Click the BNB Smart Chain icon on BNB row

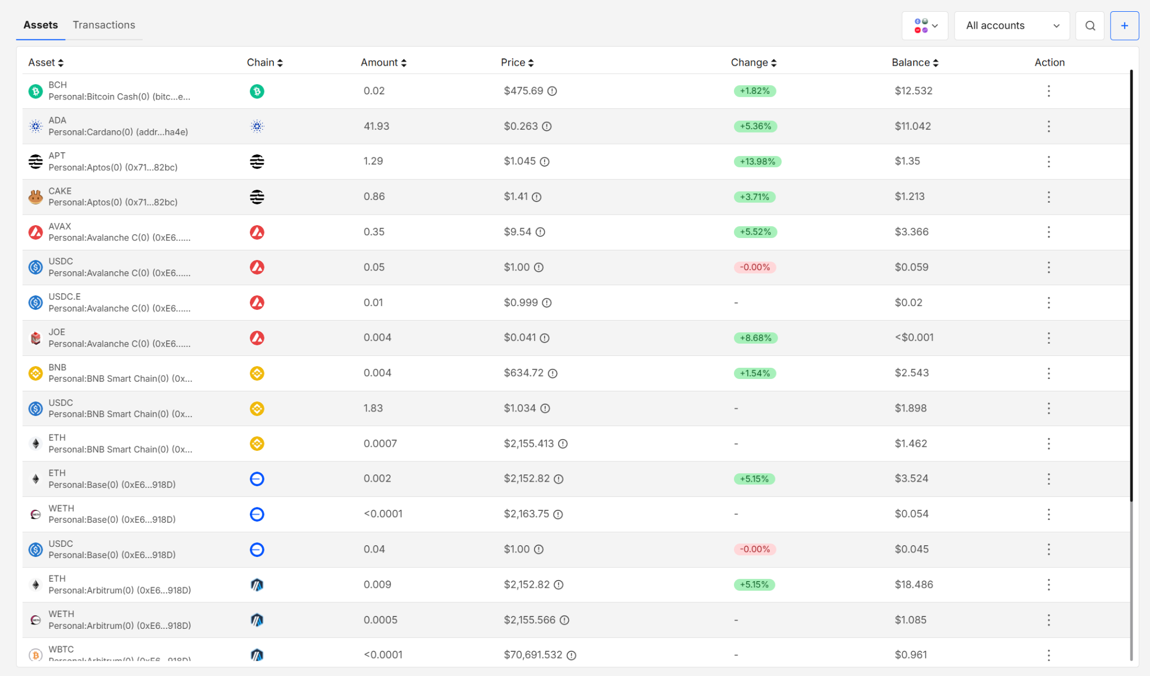pos(257,373)
